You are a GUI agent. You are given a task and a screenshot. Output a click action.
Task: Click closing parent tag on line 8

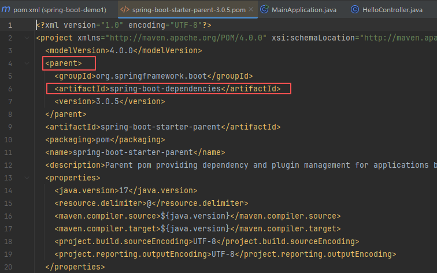click(66, 115)
